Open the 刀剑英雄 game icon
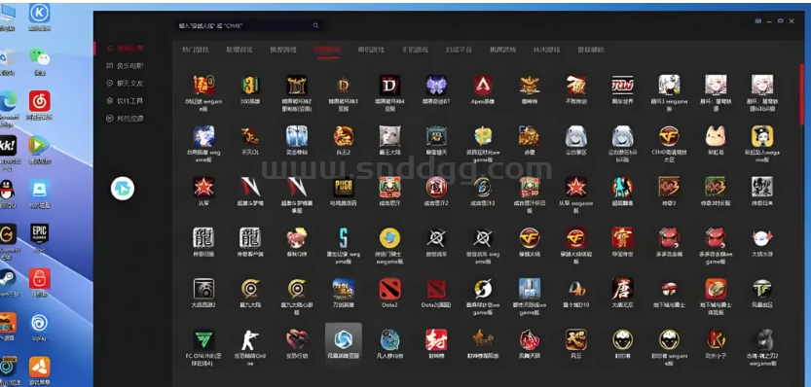 coord(344,289)
